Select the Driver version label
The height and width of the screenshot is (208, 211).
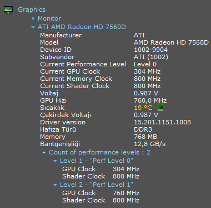click(x=63, y=122)
